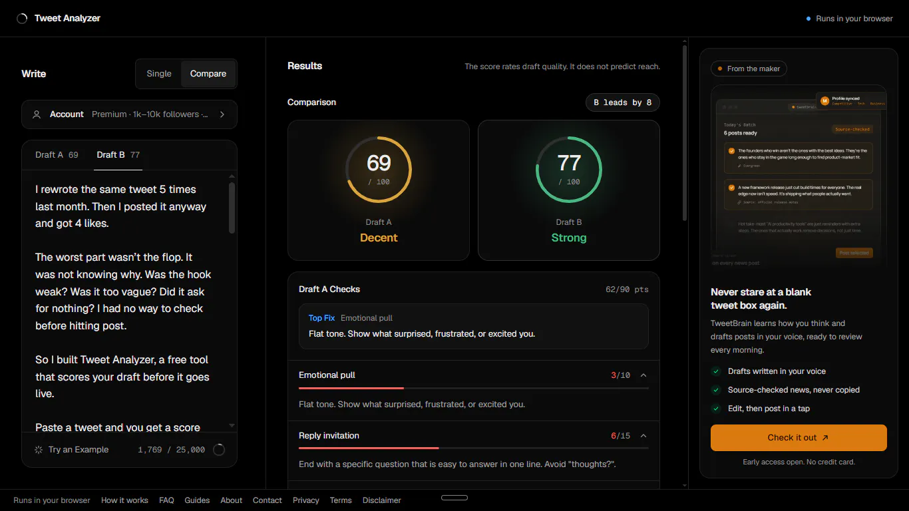This screenshot has height=511, width=909.
Task: Click the sparkle icon beside Try an Example
Action: (x=39, y=450)
